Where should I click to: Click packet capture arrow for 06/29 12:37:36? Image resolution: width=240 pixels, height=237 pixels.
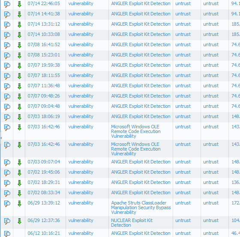click(19, 221)
